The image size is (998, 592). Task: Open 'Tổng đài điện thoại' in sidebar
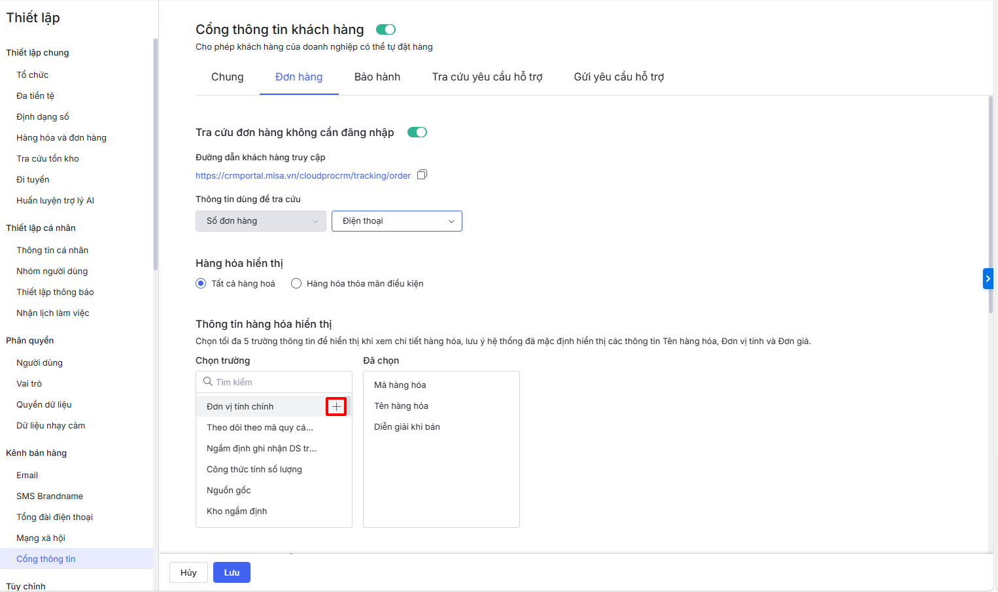point(54,517)
